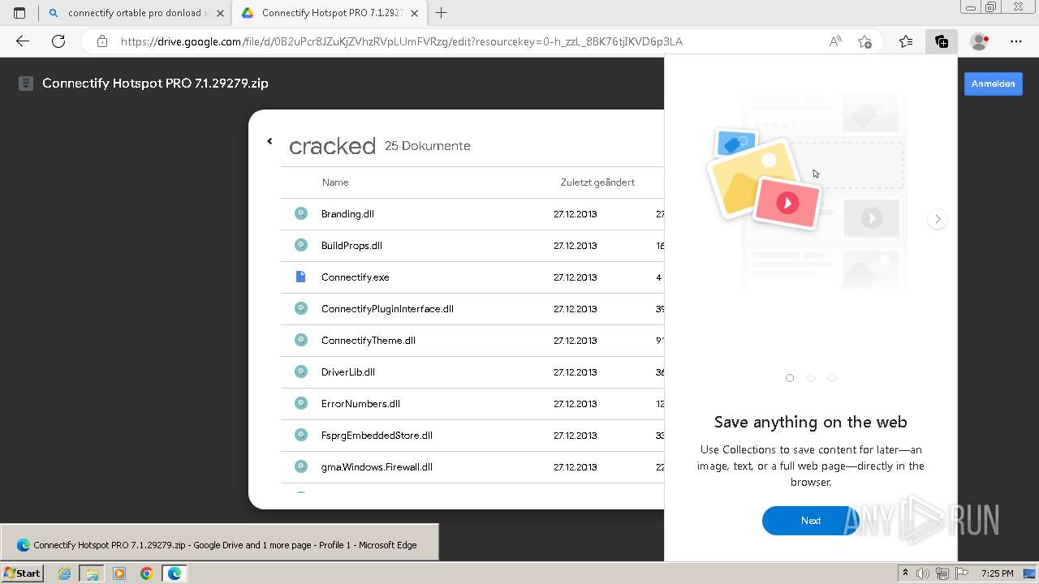1039x584 pixels.
Task: Open Connectify.exe file row
Action: (x=472, y=277)
